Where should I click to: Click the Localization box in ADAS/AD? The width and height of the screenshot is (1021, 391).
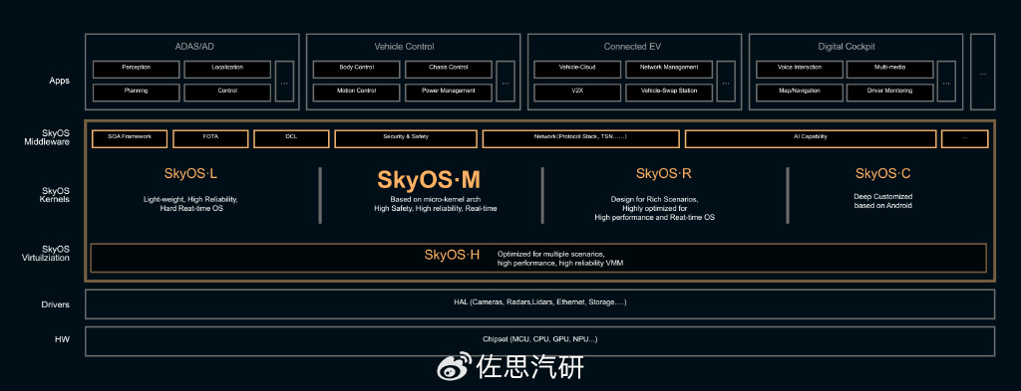tap(227, 69)
